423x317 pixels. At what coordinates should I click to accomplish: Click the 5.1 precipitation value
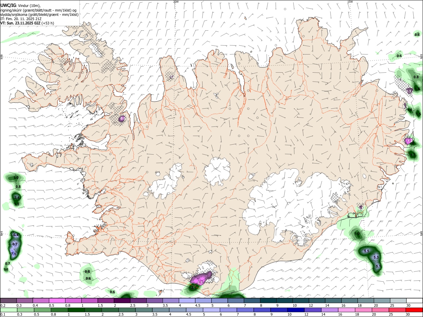[379, 266]
